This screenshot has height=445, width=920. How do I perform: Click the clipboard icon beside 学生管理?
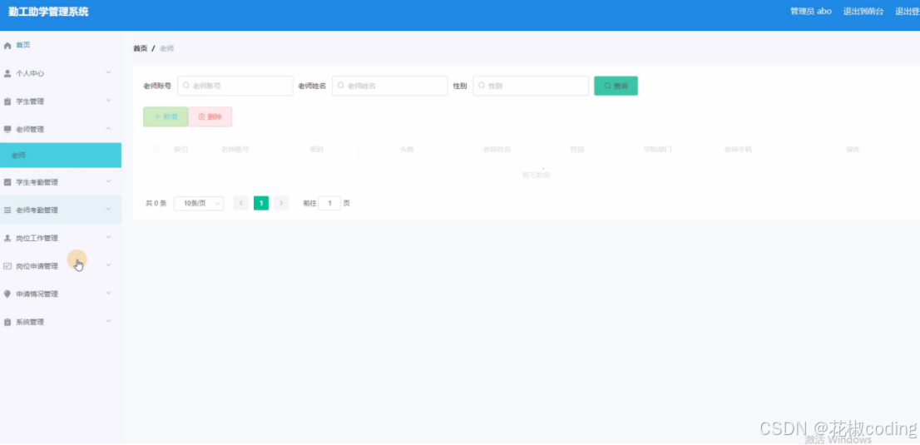pos(7,101)
